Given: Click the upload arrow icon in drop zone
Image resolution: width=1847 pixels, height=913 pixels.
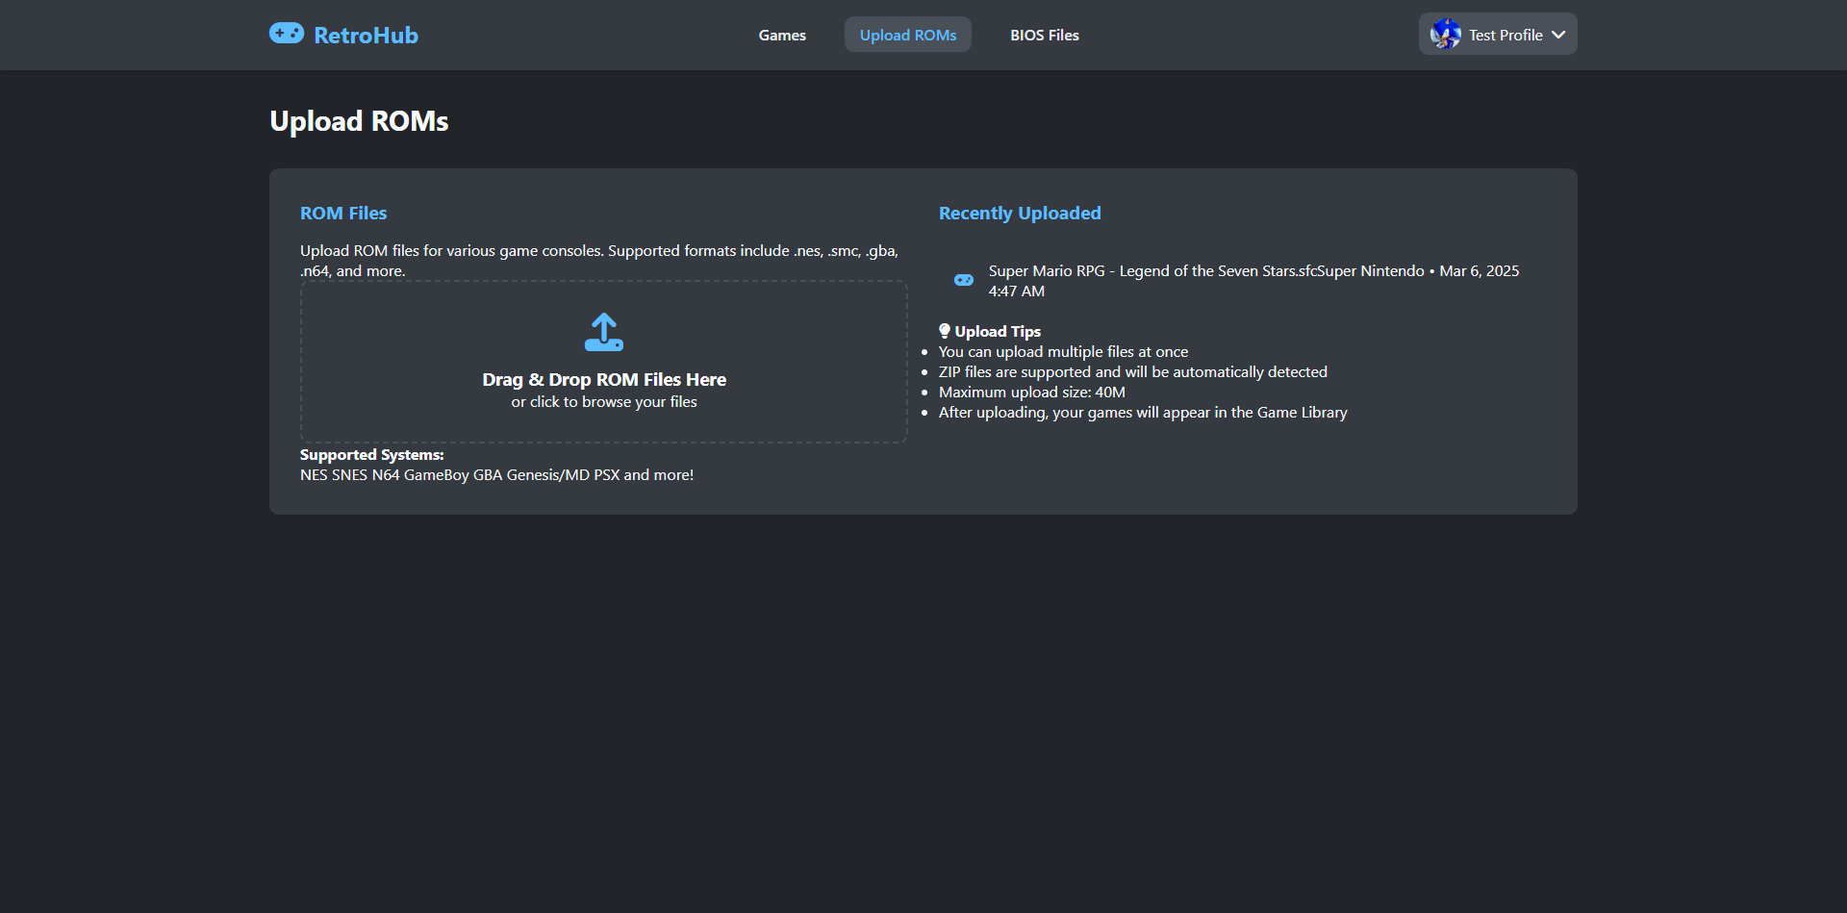Looking at the screenshot, I should [603, 332].
